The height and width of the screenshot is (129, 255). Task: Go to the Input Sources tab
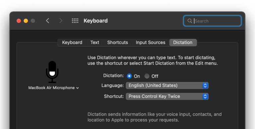150,42
